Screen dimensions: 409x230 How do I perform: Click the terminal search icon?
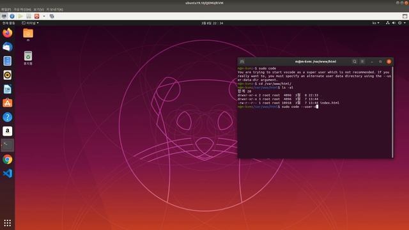coord(354,61)
